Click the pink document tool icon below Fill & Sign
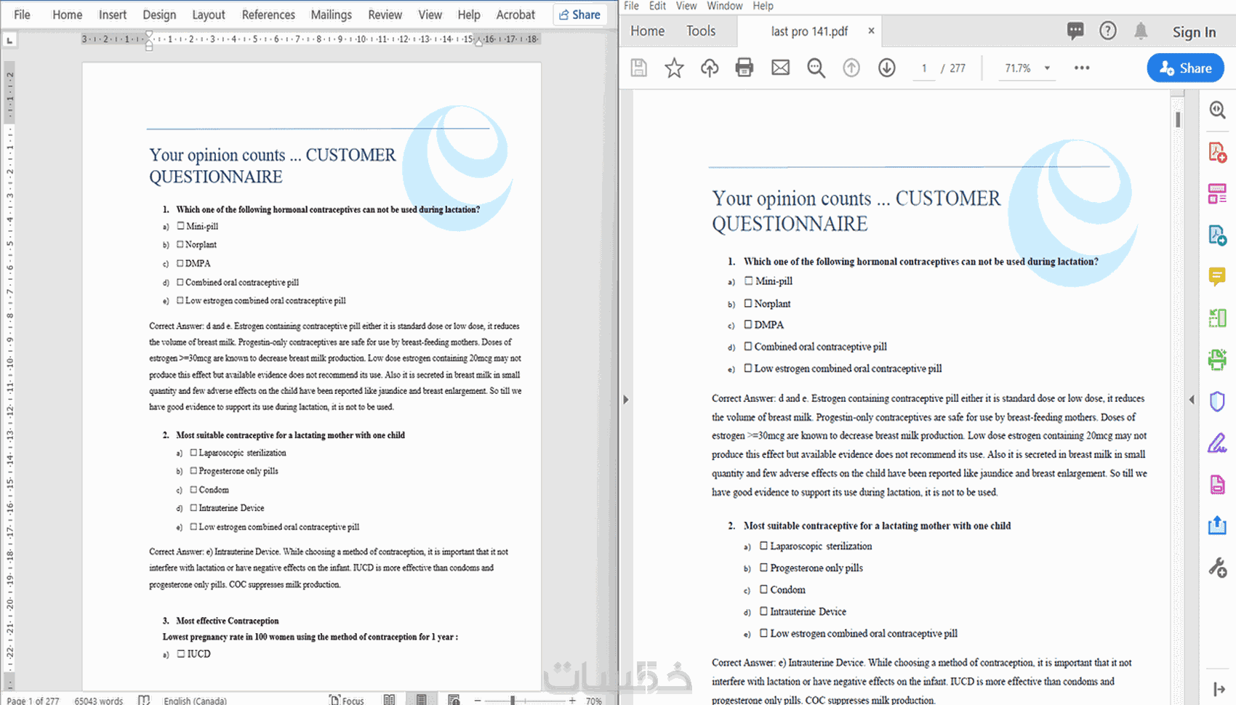The image size is (1236, 705). 1217,484
